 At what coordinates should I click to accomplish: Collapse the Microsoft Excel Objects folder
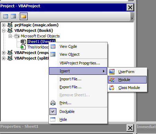coord(10,36)
